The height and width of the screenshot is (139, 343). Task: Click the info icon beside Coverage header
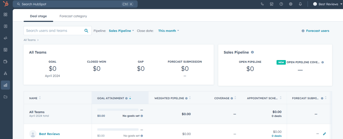[x=232, y=98]
